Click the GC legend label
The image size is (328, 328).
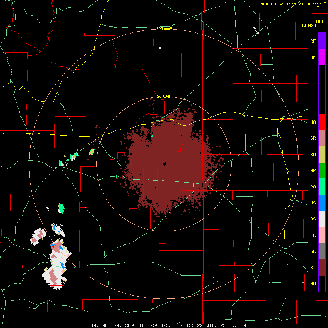click(x=313, y=251)
